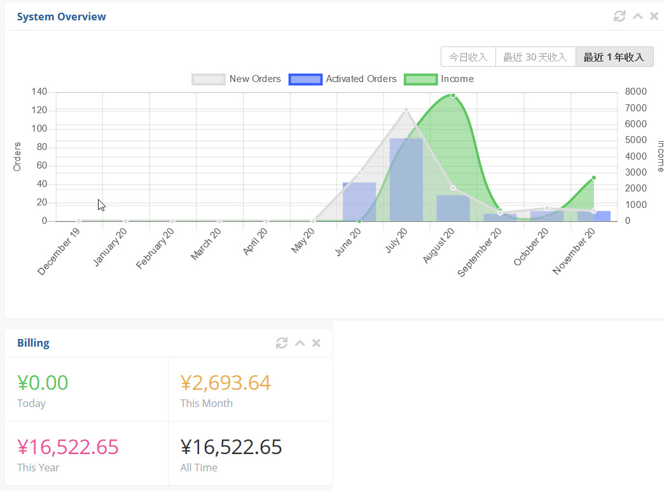Viewport: 664px width, 491px height.
Task: Close the Billing widget
Action: (316, 343)
